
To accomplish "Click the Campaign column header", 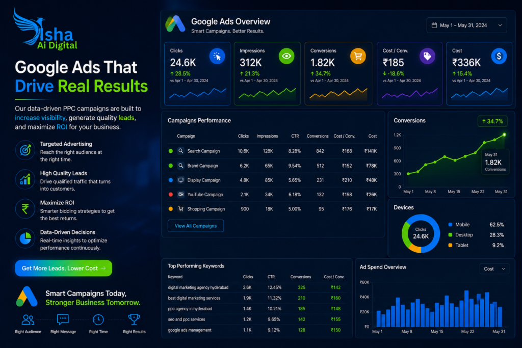I will pyautogui.click(x=186, y=136).
